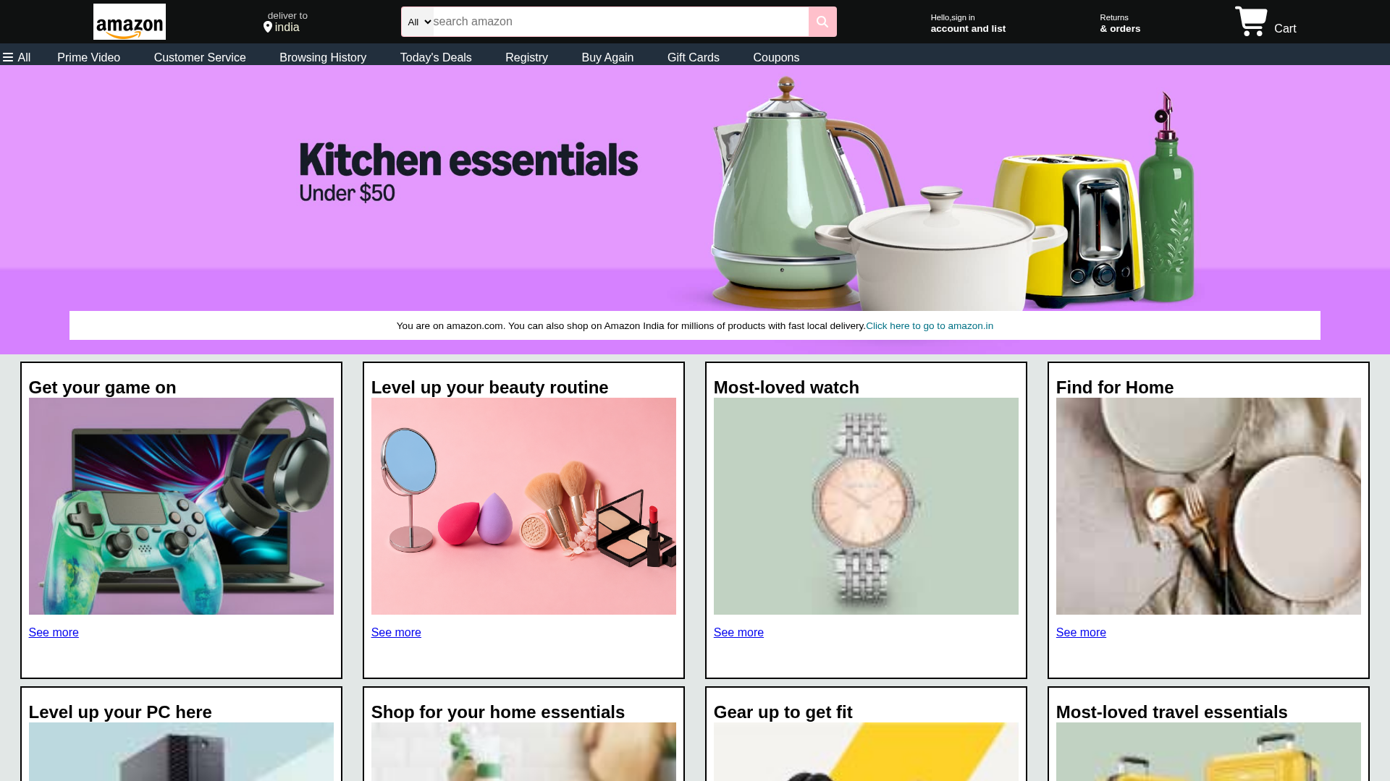1390x781 pixels.
Task: Follow Click here to go to amazon.in
Action: pos(930,326)
